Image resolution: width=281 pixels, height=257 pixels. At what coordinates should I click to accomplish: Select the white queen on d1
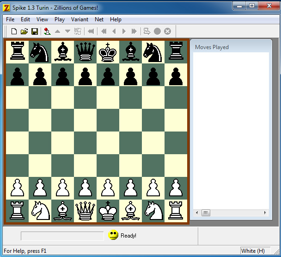pos(85,211)
